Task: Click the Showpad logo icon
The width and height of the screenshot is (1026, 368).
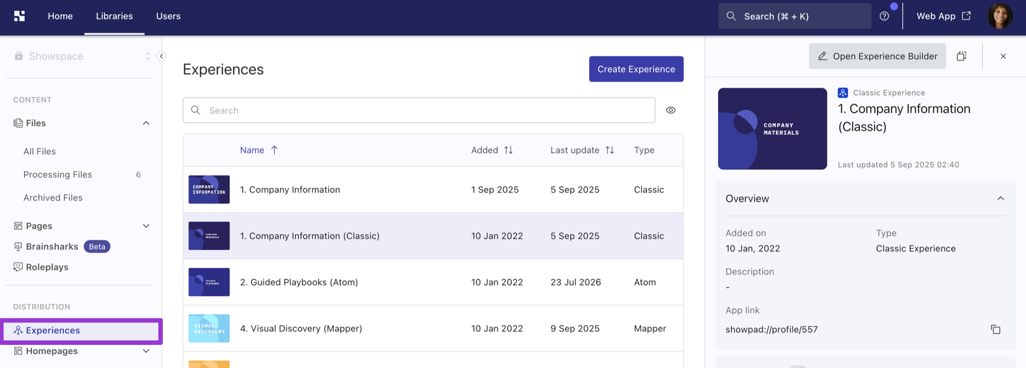Action: pyautogui.click(x=19, y=16)
